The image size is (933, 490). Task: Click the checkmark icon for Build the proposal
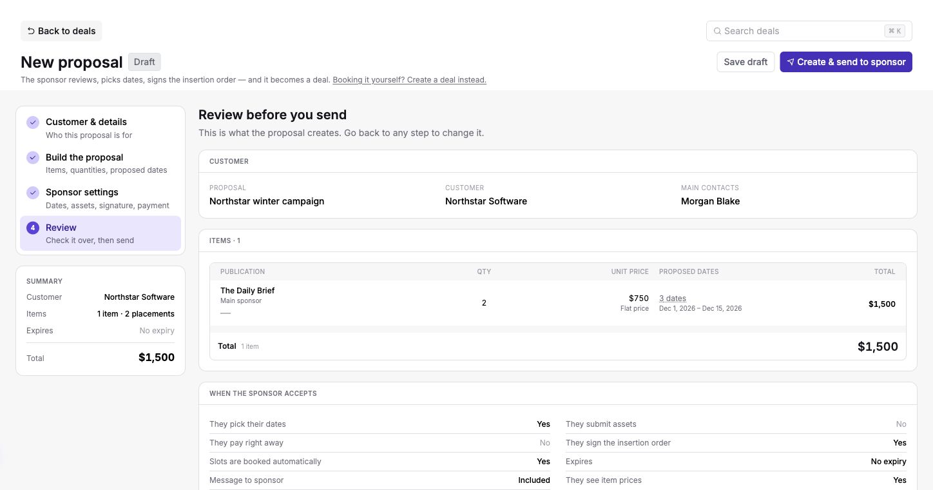[33, 157]
